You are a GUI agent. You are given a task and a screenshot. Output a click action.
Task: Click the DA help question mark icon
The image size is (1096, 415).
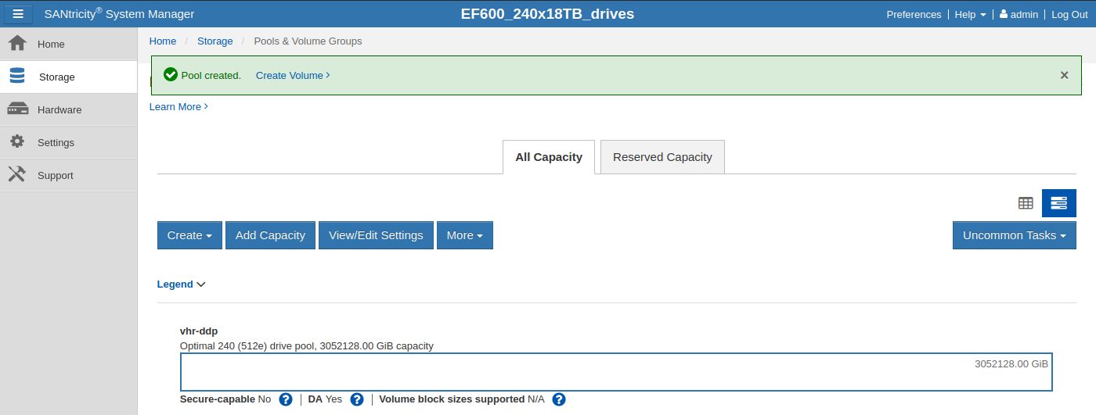click(x=357, y=399)
